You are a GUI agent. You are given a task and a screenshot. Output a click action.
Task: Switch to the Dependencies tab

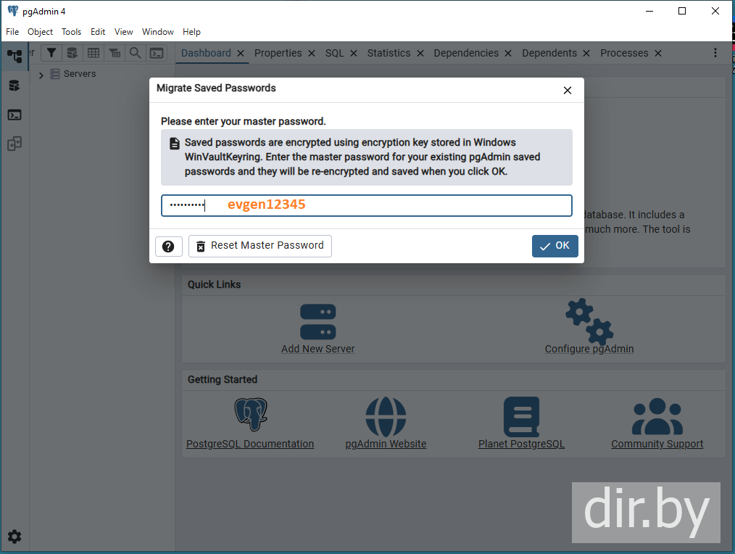(x=466, y=53)
